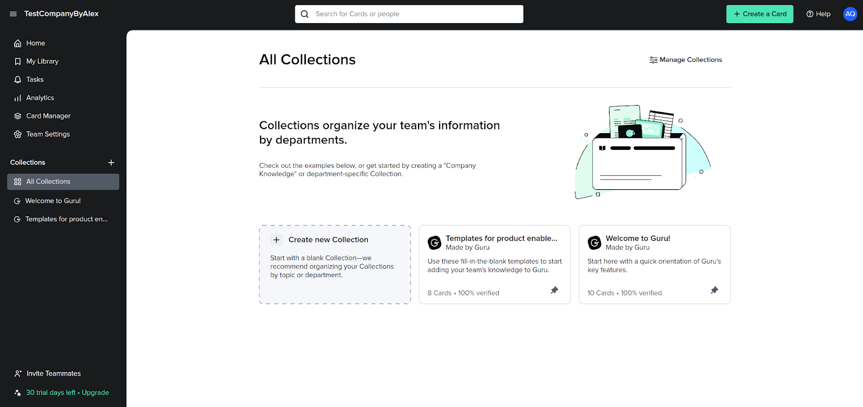Go to Home in sidebar
The image size is (863, 407).
[36, 43]
